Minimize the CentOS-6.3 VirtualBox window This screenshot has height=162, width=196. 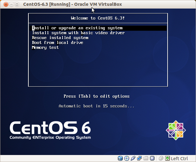point(11,4)
